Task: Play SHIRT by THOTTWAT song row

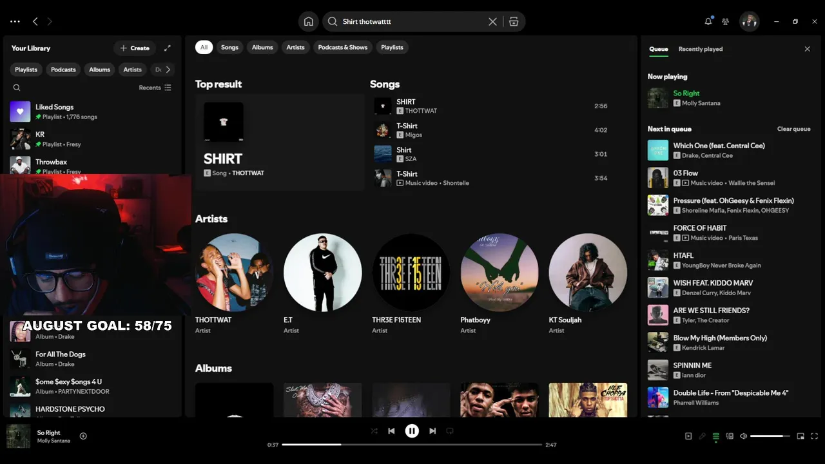Action: [x=491, y=106]
